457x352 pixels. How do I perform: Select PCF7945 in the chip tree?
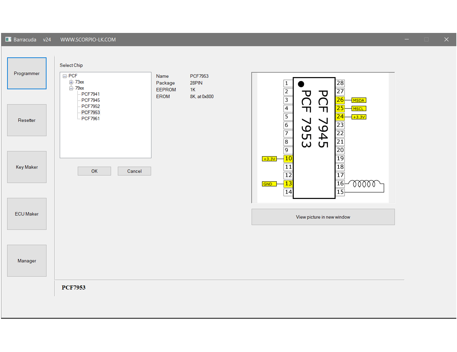coord(91,100)
